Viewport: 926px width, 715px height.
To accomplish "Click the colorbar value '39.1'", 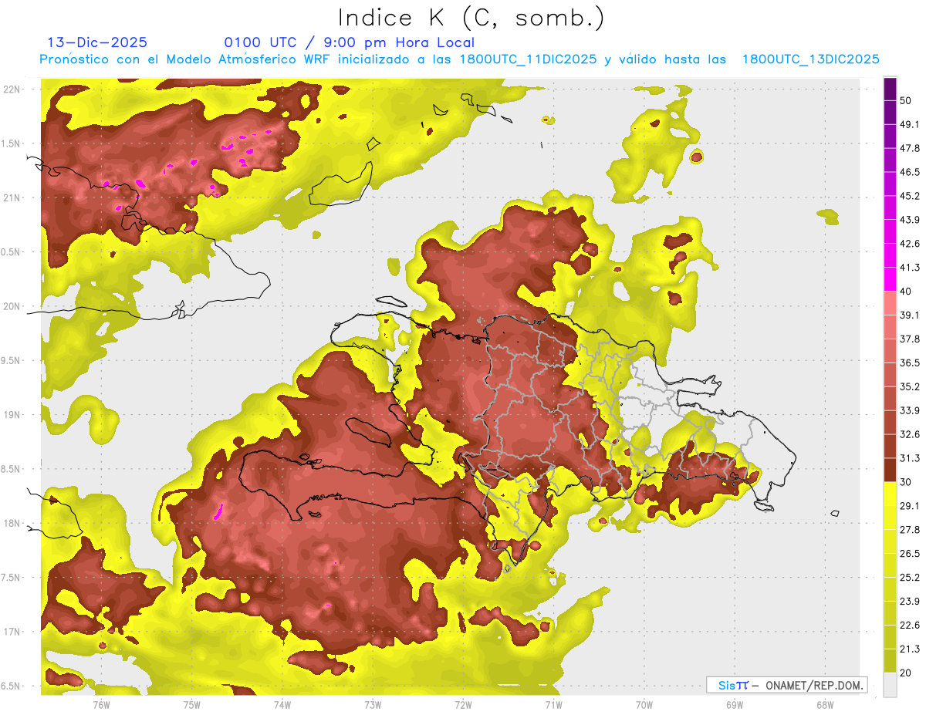I will pos(909,315).
